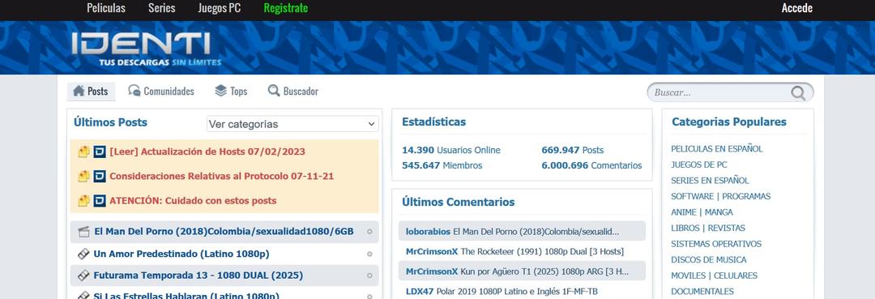Click 6.000.696 Comentarios statistic
The image size is (875, 299).
[x=591, y=165]
